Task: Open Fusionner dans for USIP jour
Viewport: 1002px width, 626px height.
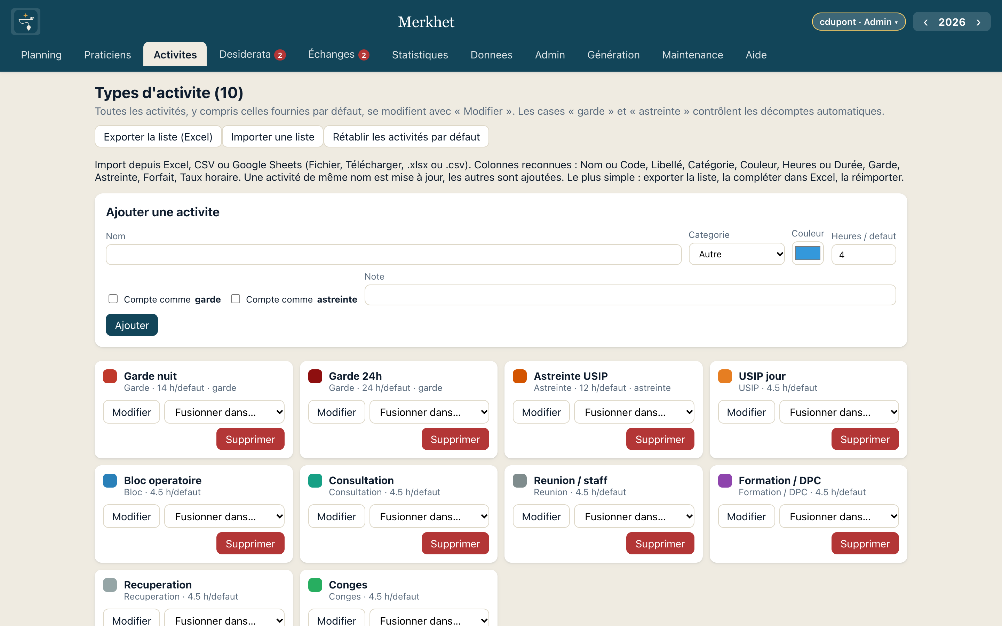Action: [x=839, y=412]
